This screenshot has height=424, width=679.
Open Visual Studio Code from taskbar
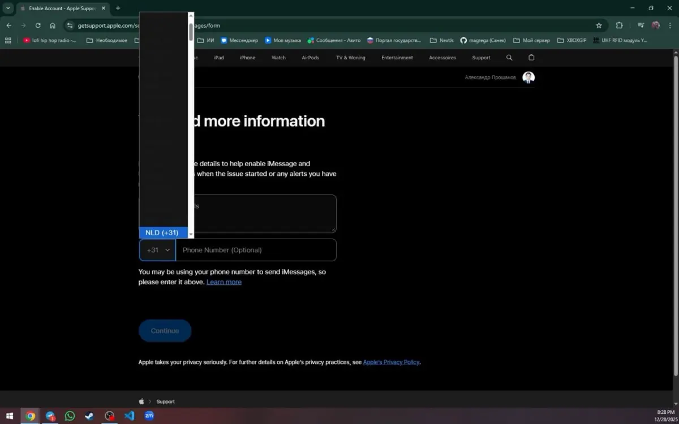[129, 416]
